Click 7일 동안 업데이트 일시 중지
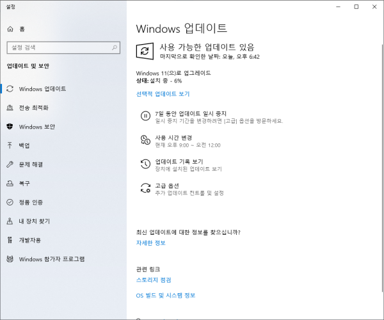Viewport: 384px width, 320px height. [x=191, y=114]
